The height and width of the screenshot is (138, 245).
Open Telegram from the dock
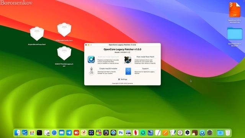(69, 133)
